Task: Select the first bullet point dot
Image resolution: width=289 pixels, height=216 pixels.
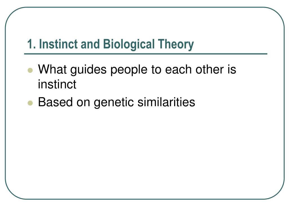Action: (30, 70)
